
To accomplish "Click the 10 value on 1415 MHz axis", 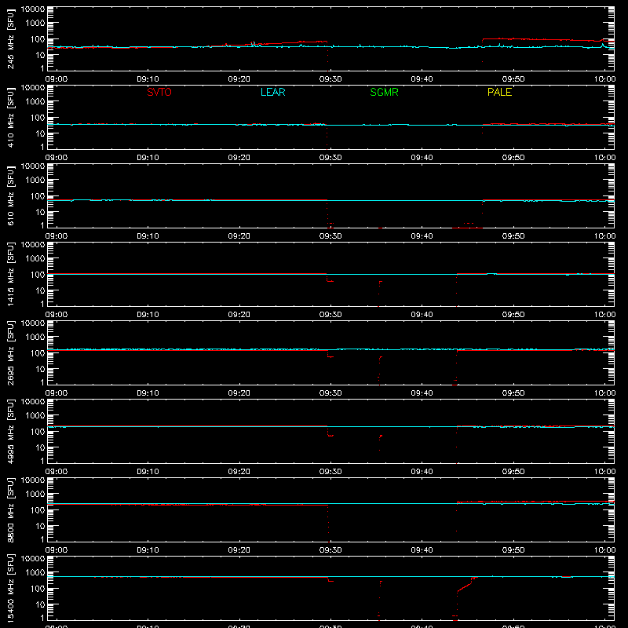I will [x=40, y=290].
